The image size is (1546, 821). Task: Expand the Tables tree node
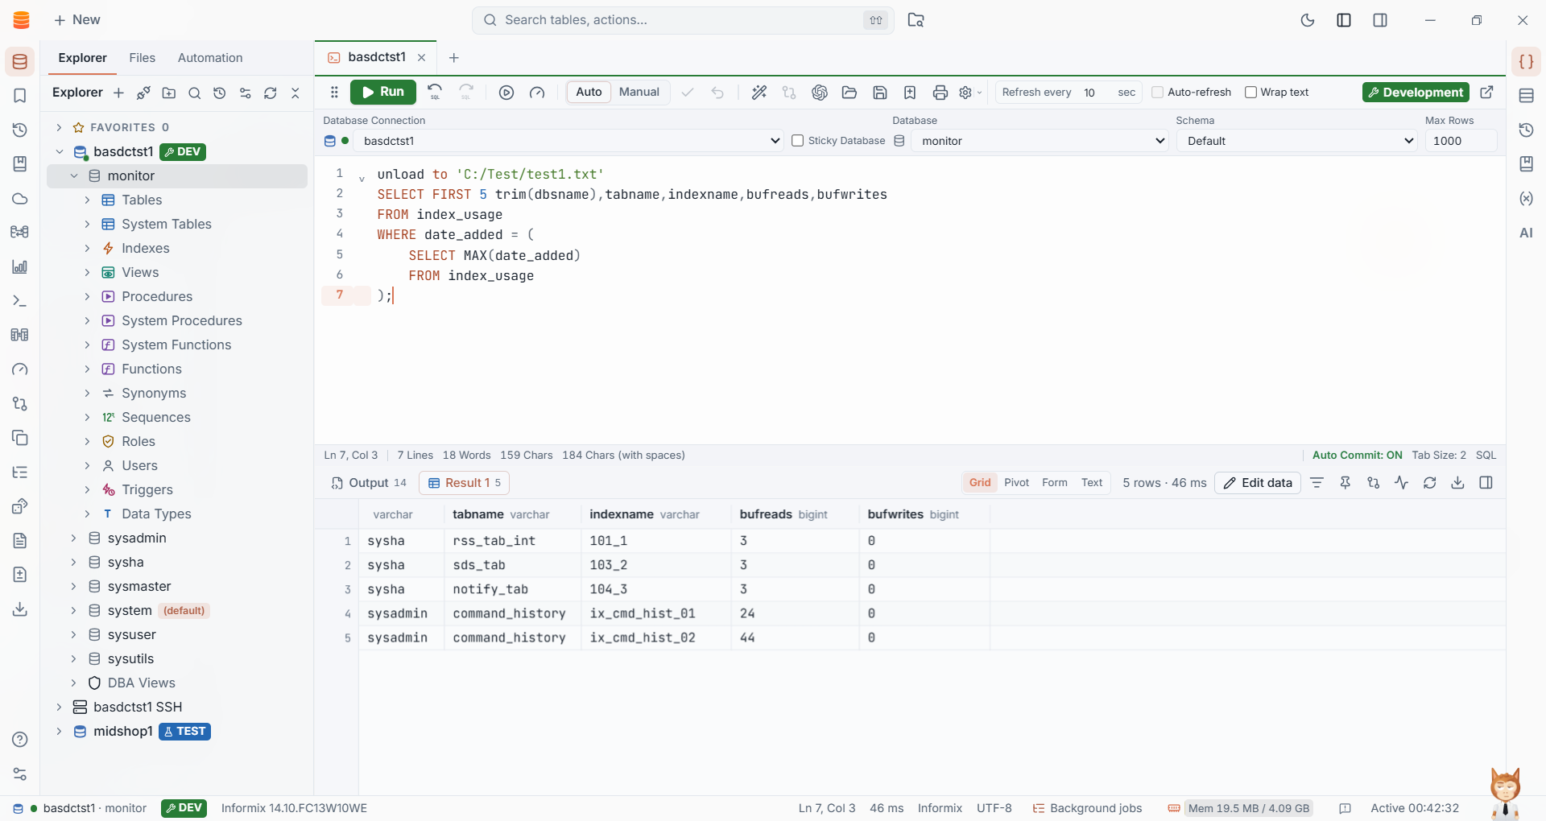click(87, 200)
